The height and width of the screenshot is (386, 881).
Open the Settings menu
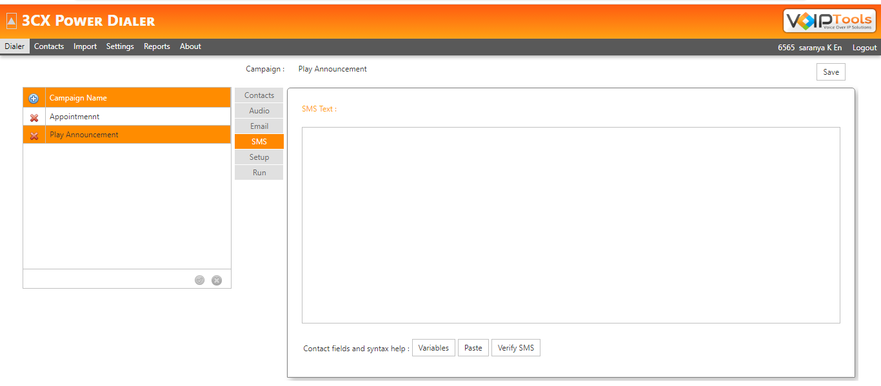click(120, 46)
